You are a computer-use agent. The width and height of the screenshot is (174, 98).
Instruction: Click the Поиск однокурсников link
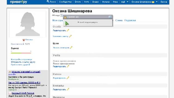[64, 64]
